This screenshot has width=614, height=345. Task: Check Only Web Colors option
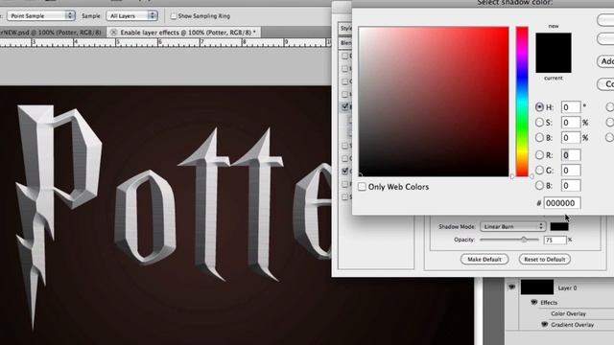(363, 187)
